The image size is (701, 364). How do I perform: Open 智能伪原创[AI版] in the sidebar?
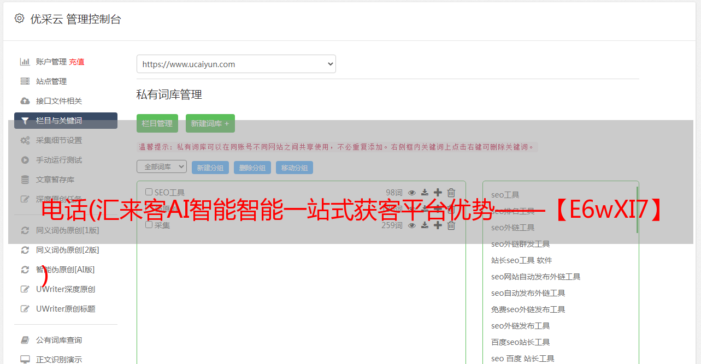(x=66, y=270)
